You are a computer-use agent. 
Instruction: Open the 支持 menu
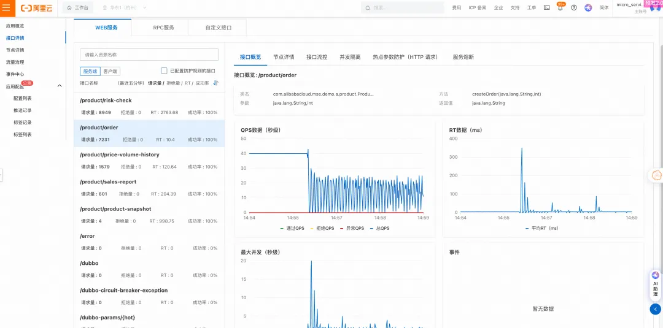[515, 7]
